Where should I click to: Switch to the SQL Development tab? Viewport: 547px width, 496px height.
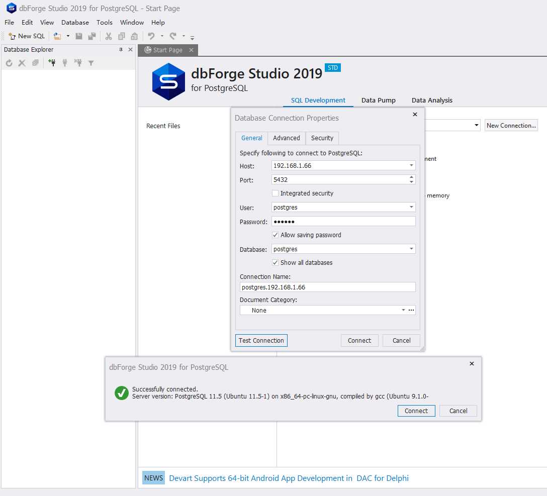318,101
